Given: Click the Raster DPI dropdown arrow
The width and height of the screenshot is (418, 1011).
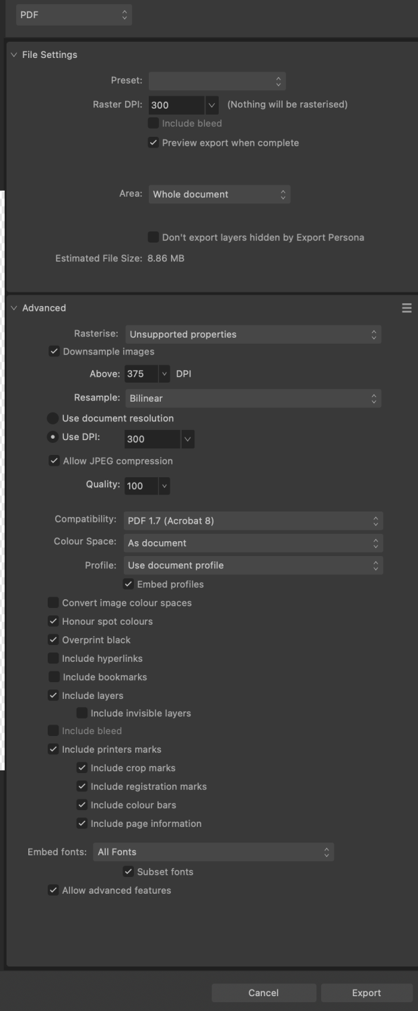Looking at the screenshot, I should point(212,105).
